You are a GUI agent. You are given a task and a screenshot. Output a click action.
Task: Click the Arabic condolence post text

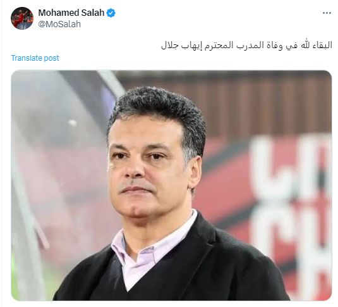point(246,46)
